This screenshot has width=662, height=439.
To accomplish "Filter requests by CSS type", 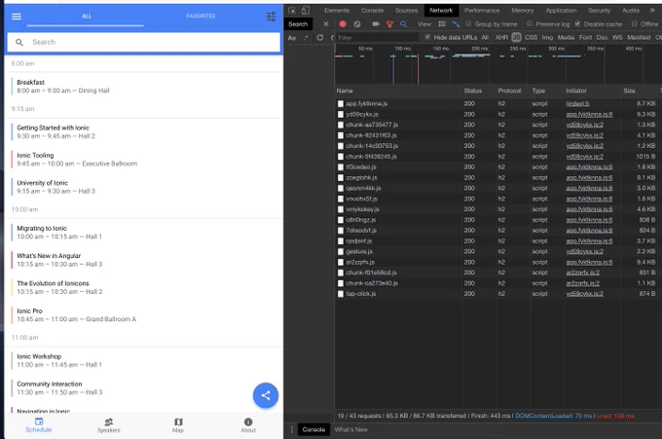I will point(531,38).
